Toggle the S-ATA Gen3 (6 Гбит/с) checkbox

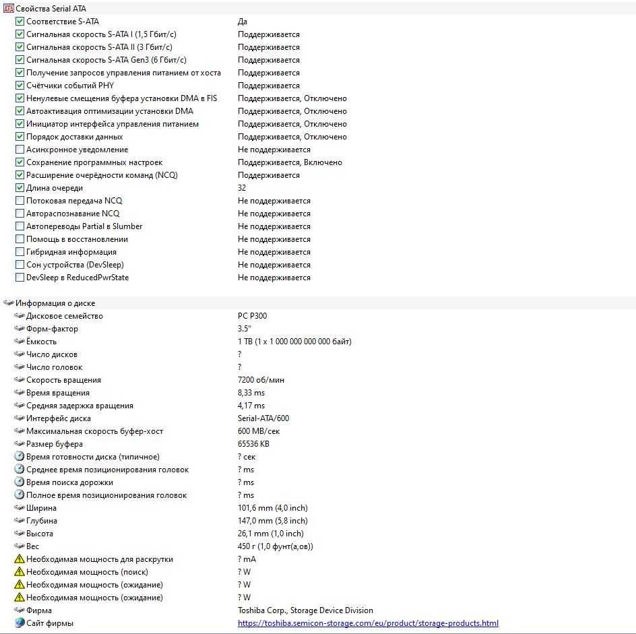click(x=20, y=60)
